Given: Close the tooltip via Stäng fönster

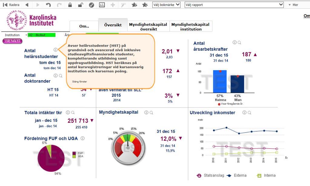Looking at the screenshot, I should [79, 81].
